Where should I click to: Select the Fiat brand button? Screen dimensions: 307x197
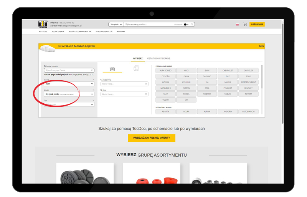[228, 76]
